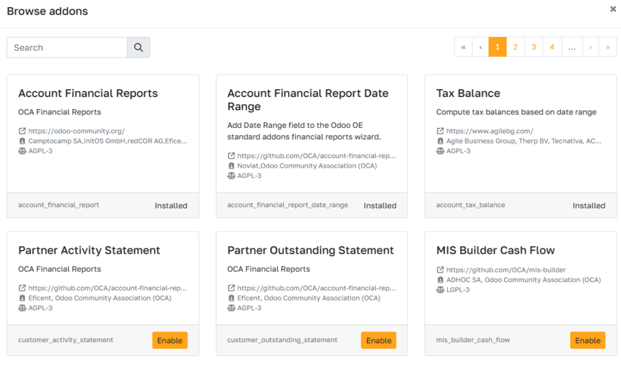Enable the MIS Builder Cash Flow addon

(x=588, y=340)
